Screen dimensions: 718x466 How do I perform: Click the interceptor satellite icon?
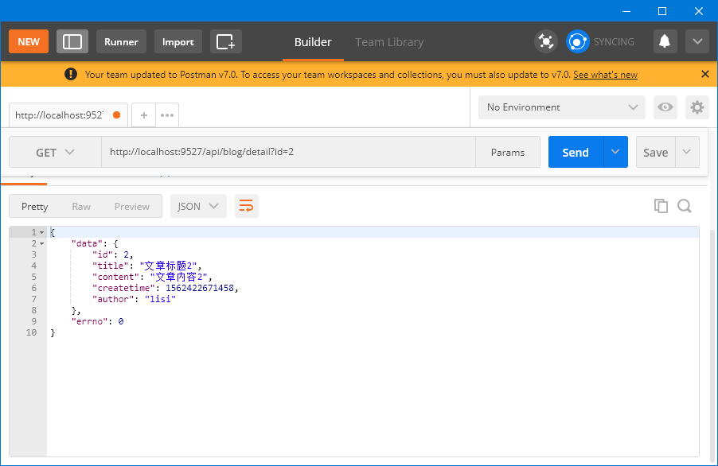tap(546, 41)
